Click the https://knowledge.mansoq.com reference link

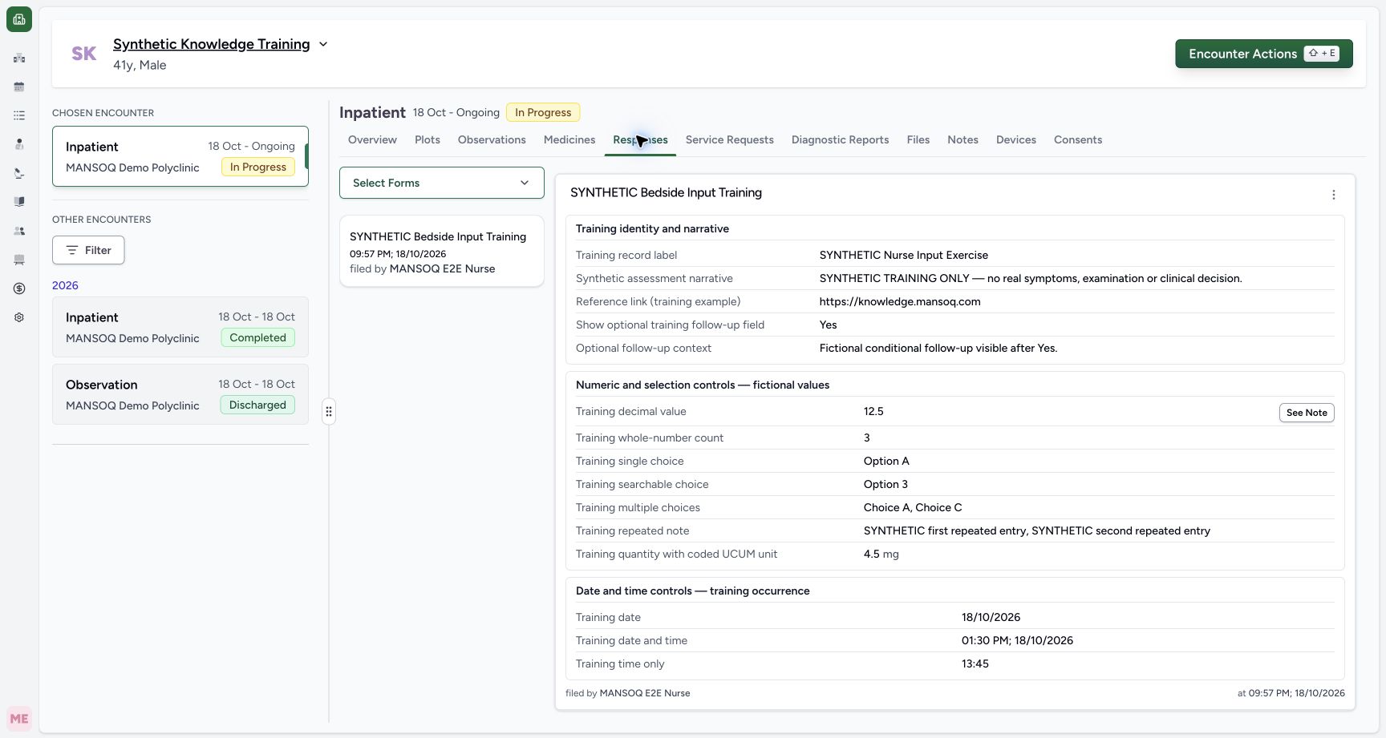click(x=900, y=301)
